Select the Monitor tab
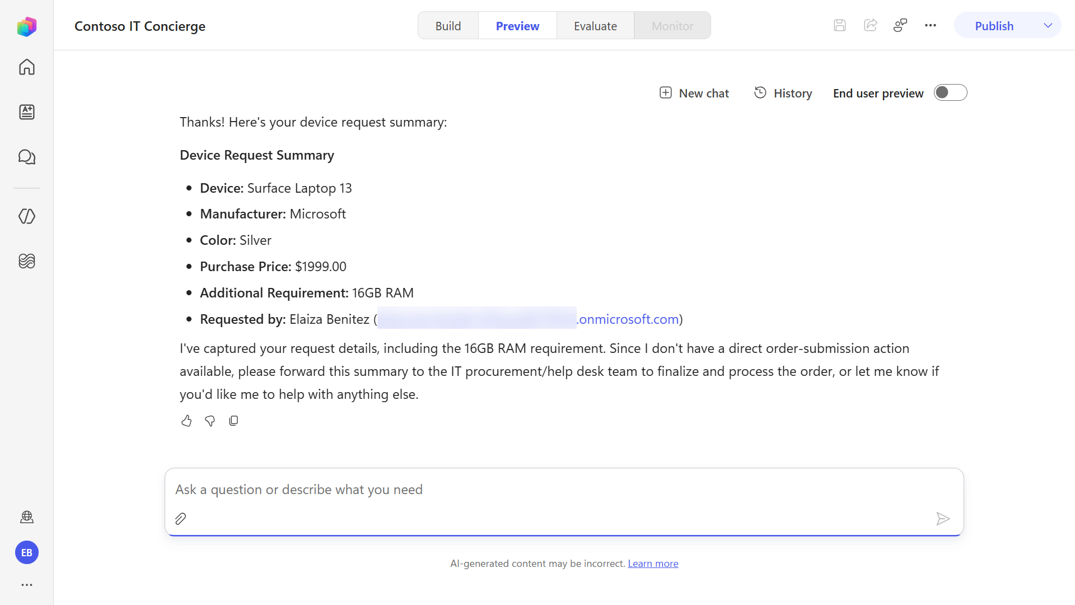Screen dimensions: 1075x605 coord(672,26)
